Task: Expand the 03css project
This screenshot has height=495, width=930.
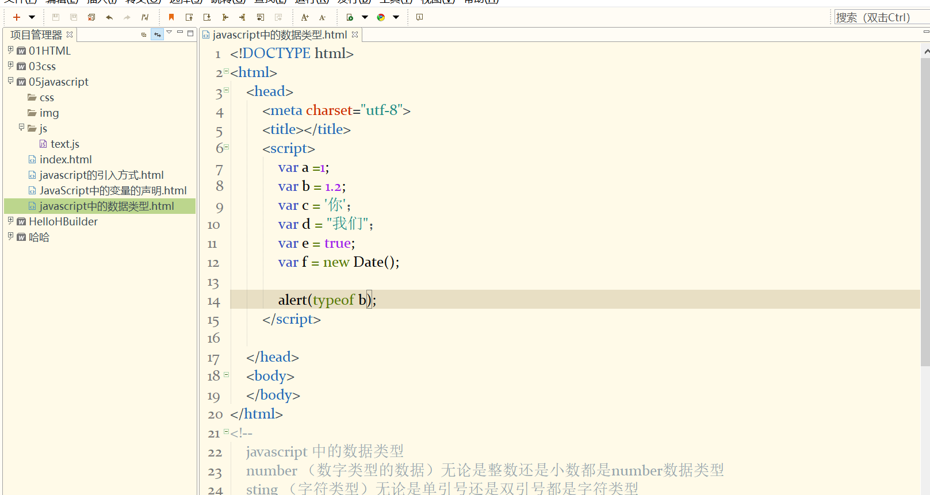Action: pyautogui.click(x=10, y=66)
